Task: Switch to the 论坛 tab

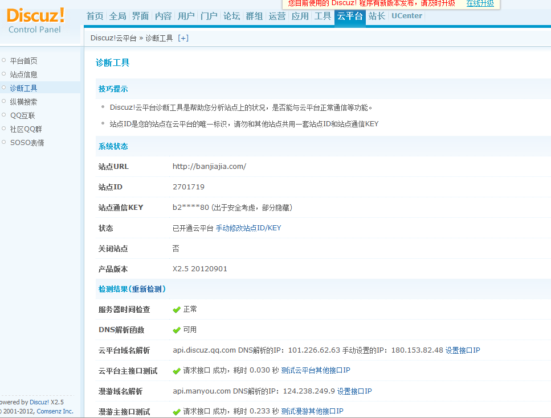Action: click(x=232, y=16)
